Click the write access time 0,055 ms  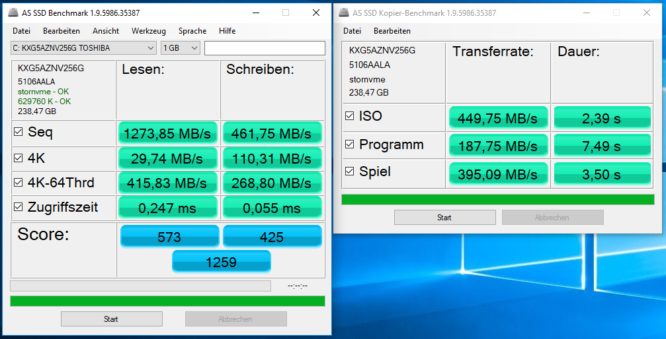pyautogui.click(x=272, y=207)
